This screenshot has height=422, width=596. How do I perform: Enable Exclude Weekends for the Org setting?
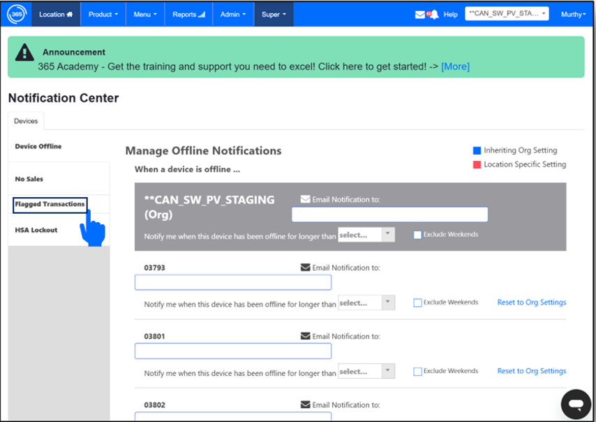click(417, 235)
